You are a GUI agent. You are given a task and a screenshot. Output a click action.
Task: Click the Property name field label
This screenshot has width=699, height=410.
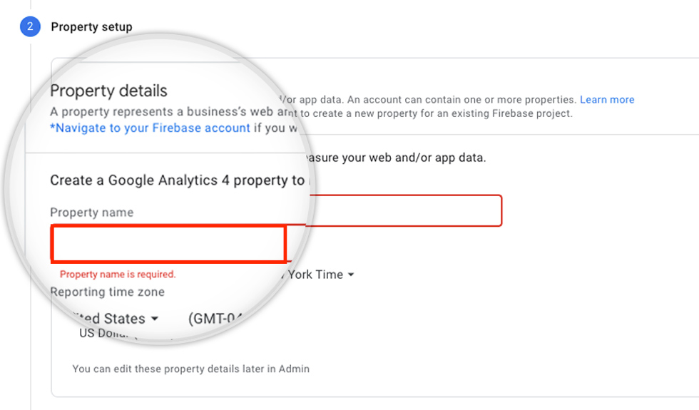(x=91, y=212)
